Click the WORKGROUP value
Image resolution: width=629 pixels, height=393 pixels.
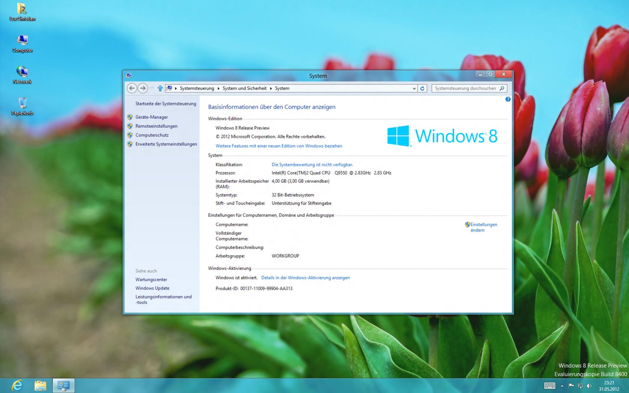click(x=285, y=256)
